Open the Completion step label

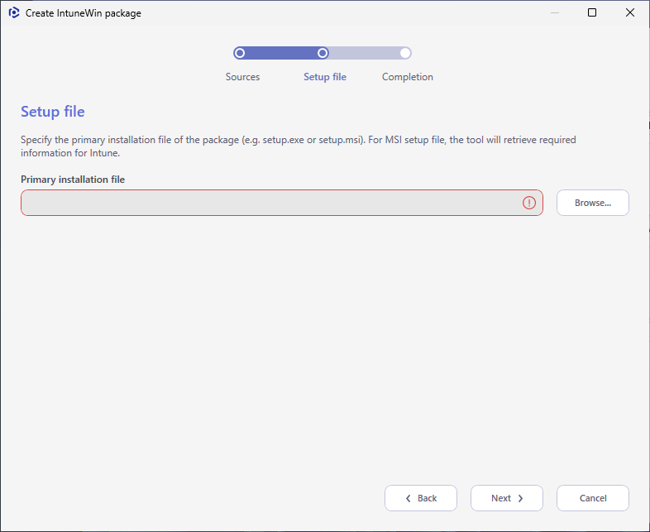click(x=408, y=77)
